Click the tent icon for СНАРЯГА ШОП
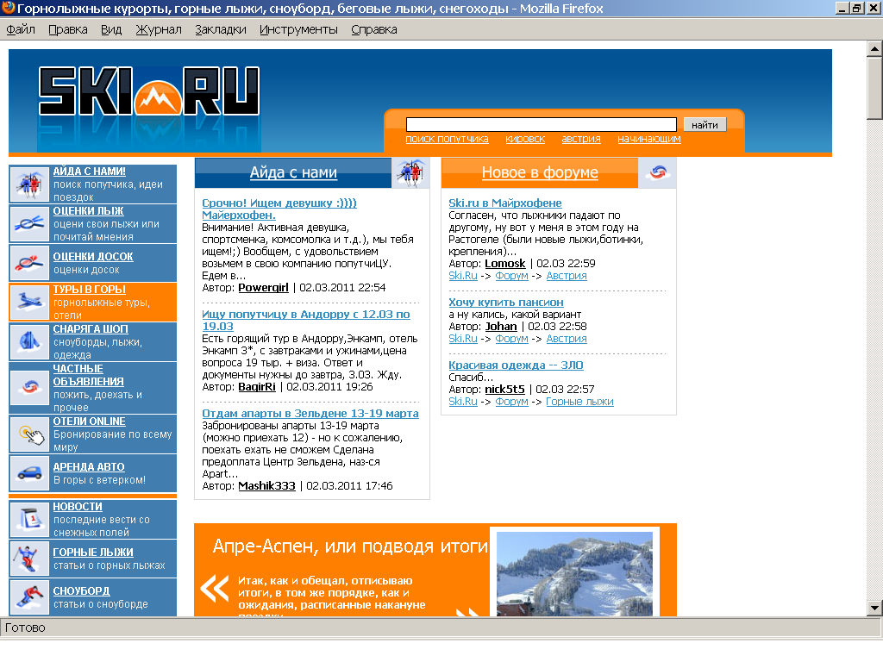This screenshot has width=883, height=662. click(29, 341)
